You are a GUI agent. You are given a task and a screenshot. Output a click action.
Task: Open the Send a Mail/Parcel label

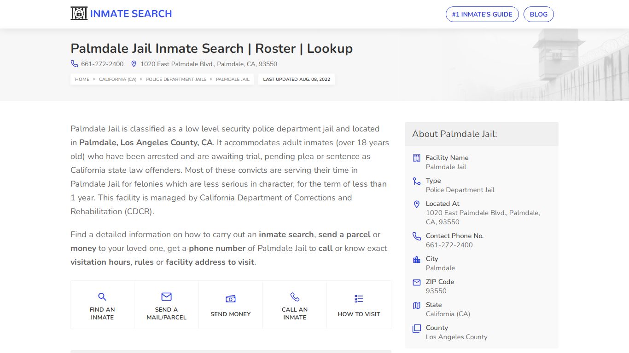pos(166,313)
